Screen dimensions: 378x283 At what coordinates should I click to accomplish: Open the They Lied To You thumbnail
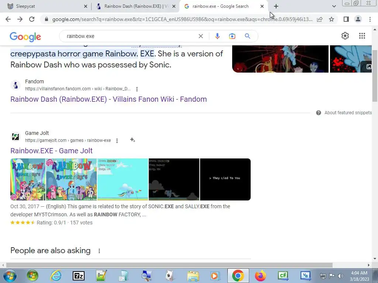coord(225,179)
